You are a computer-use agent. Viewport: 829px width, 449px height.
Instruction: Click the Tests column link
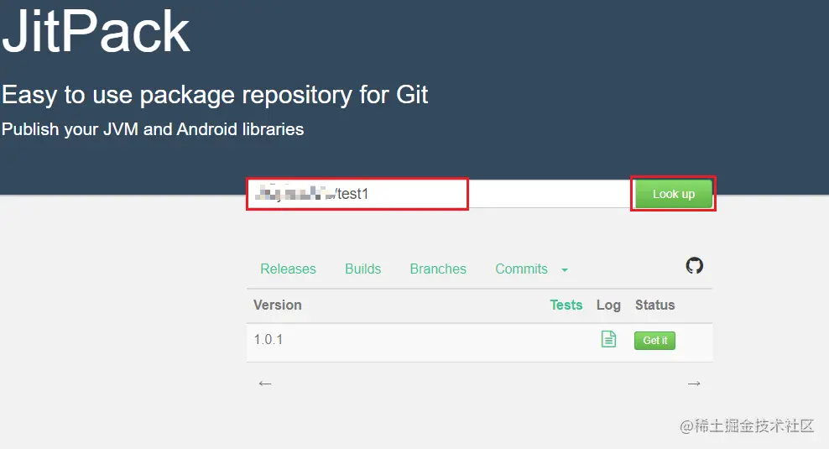point(566,305)
